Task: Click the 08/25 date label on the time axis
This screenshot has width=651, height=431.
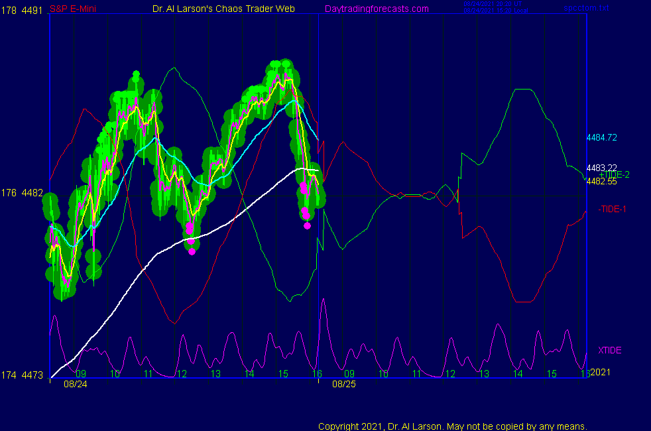Action: coord(344,384)
